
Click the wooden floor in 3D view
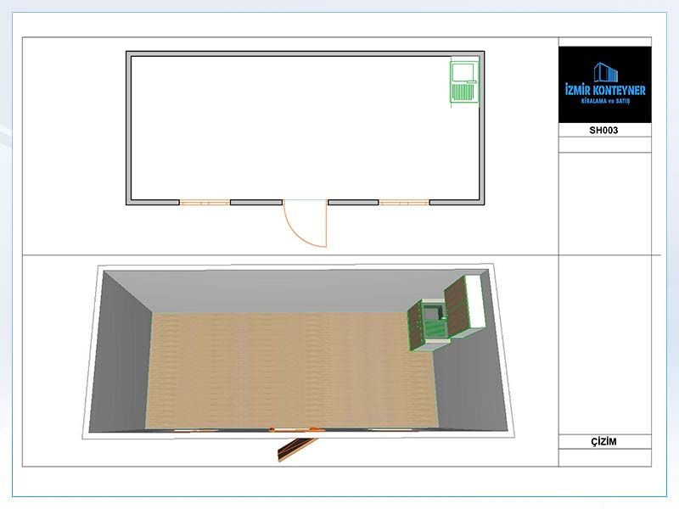[x=292, y=371]
